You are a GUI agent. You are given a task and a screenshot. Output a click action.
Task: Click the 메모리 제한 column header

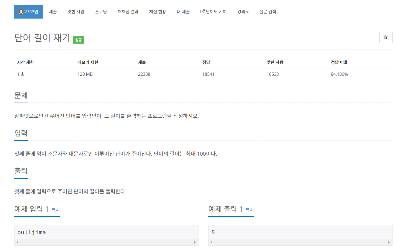coord(88,62)
